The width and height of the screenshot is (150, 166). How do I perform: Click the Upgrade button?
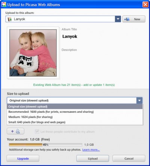pyautogui.click(x=23, y=159)
